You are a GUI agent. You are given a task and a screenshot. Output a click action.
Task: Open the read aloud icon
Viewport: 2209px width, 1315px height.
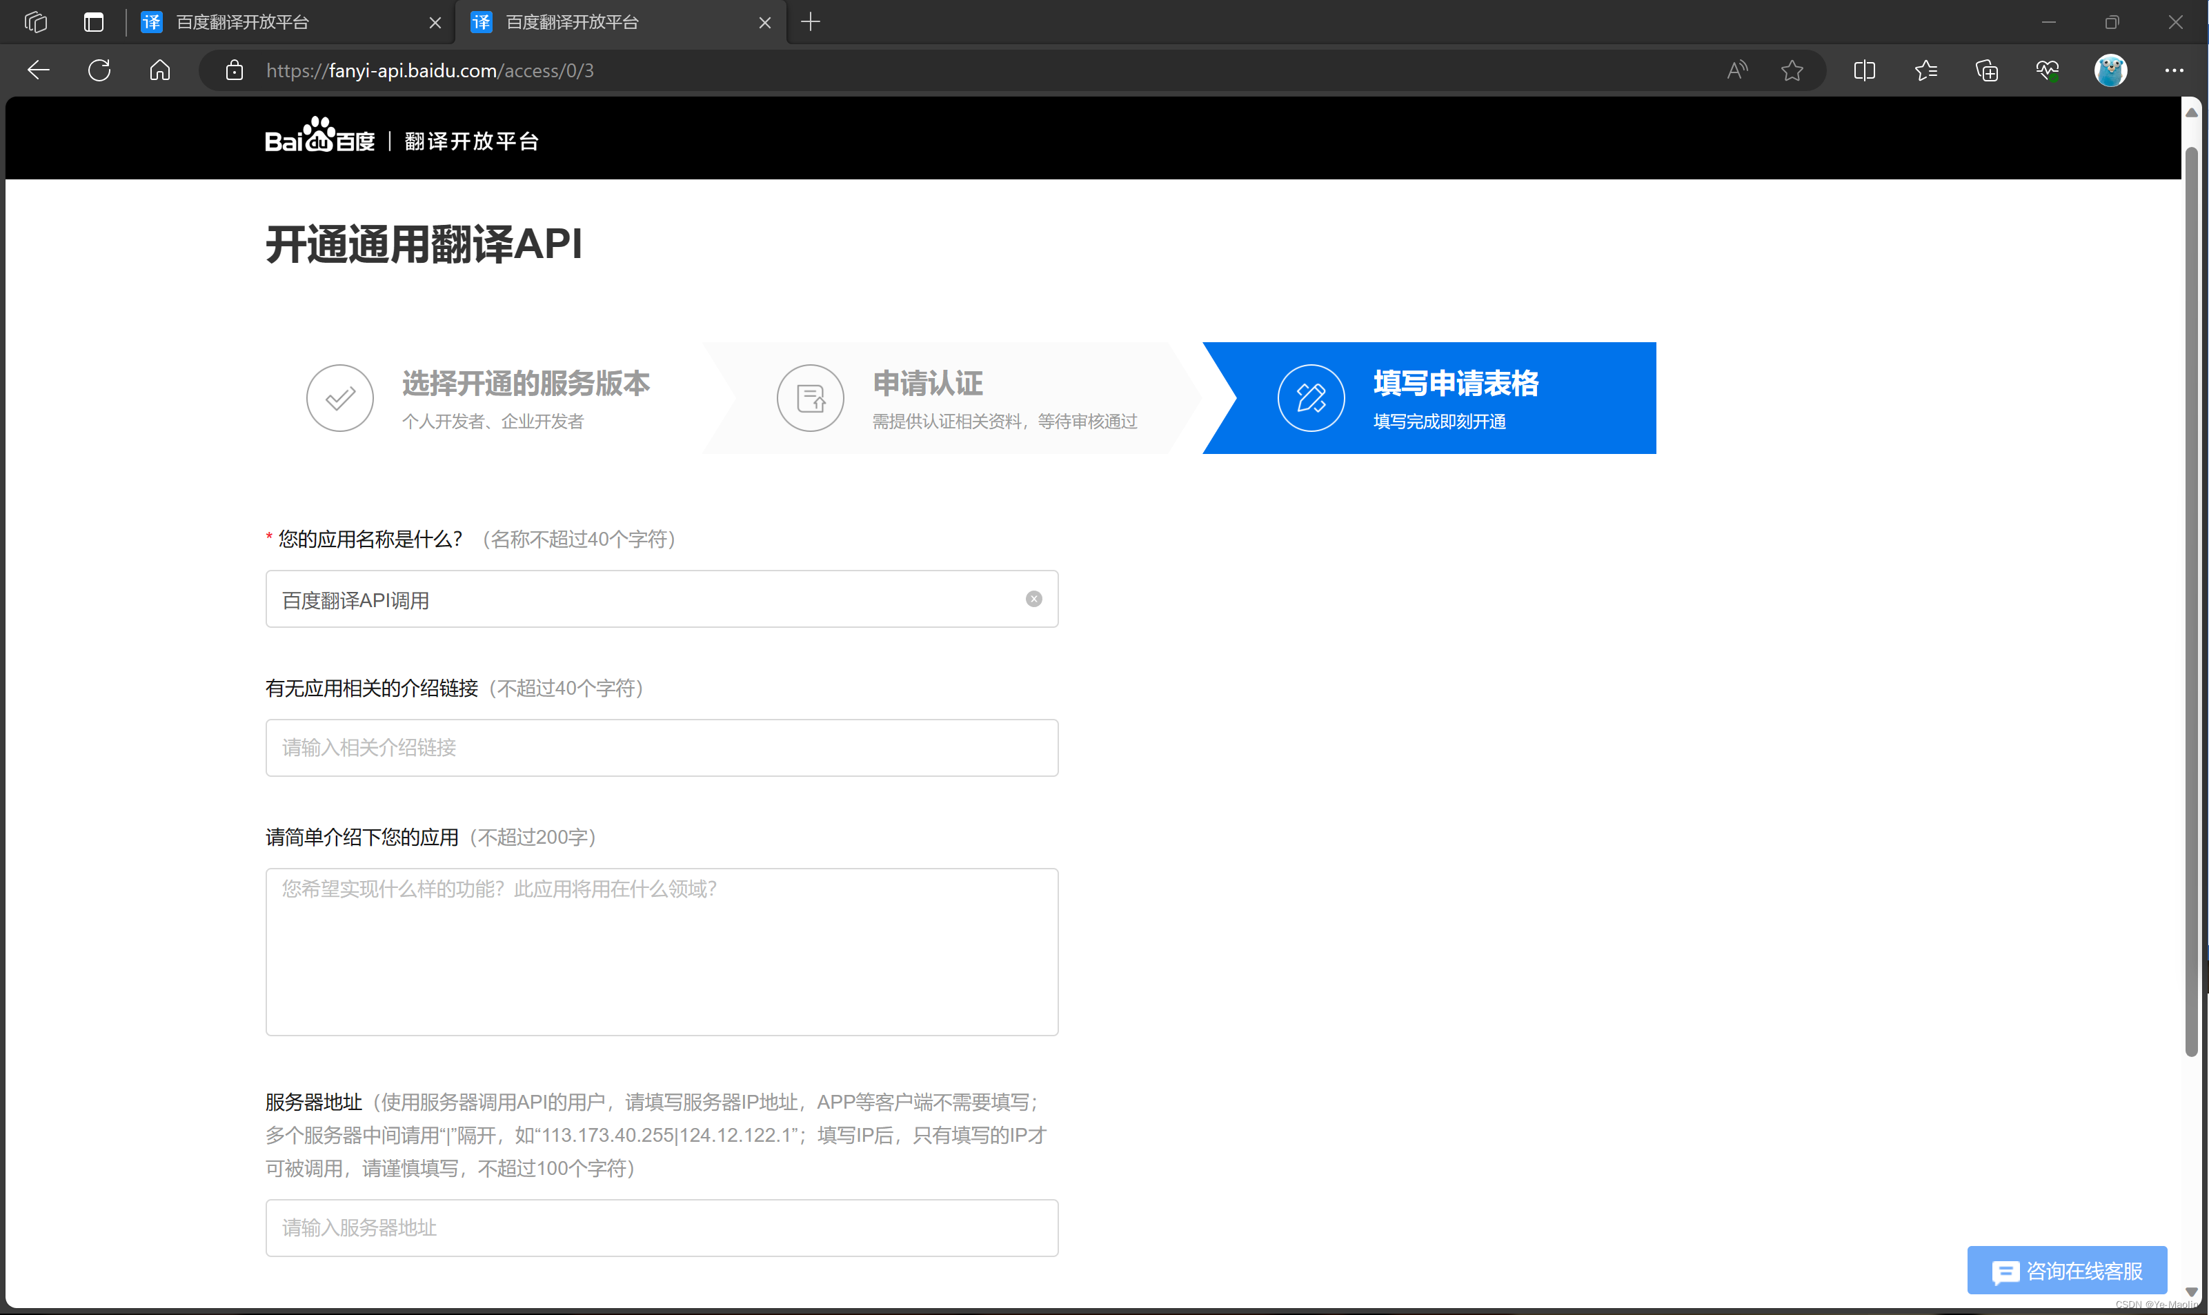[1736, 70]
